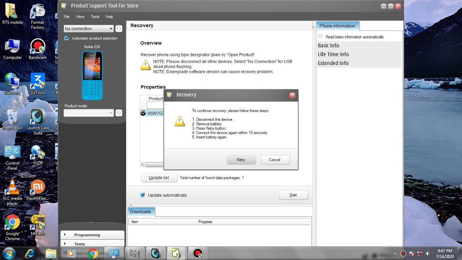Open the View menu
The image size is (462, 260).
click(80, 17)
